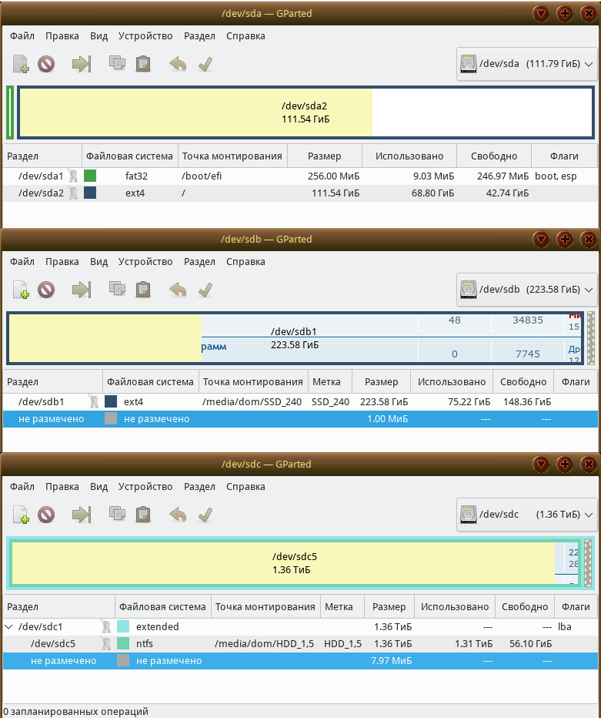Click /media/dom/SSD_240 mount point cell

pos(252,401)
